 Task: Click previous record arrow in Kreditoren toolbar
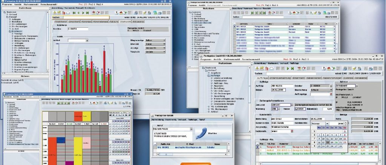(x=79, y=12)
